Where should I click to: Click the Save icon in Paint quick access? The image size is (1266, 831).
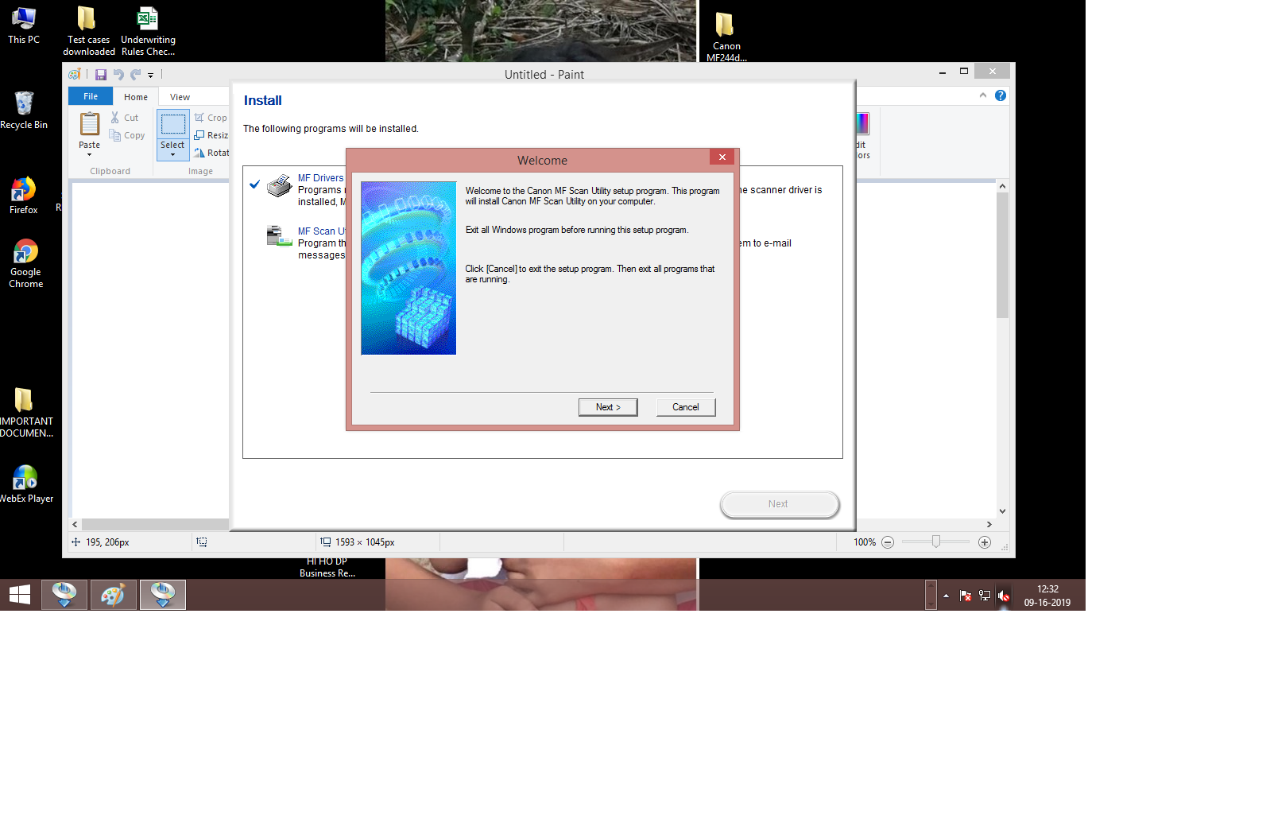pos(101,75)
